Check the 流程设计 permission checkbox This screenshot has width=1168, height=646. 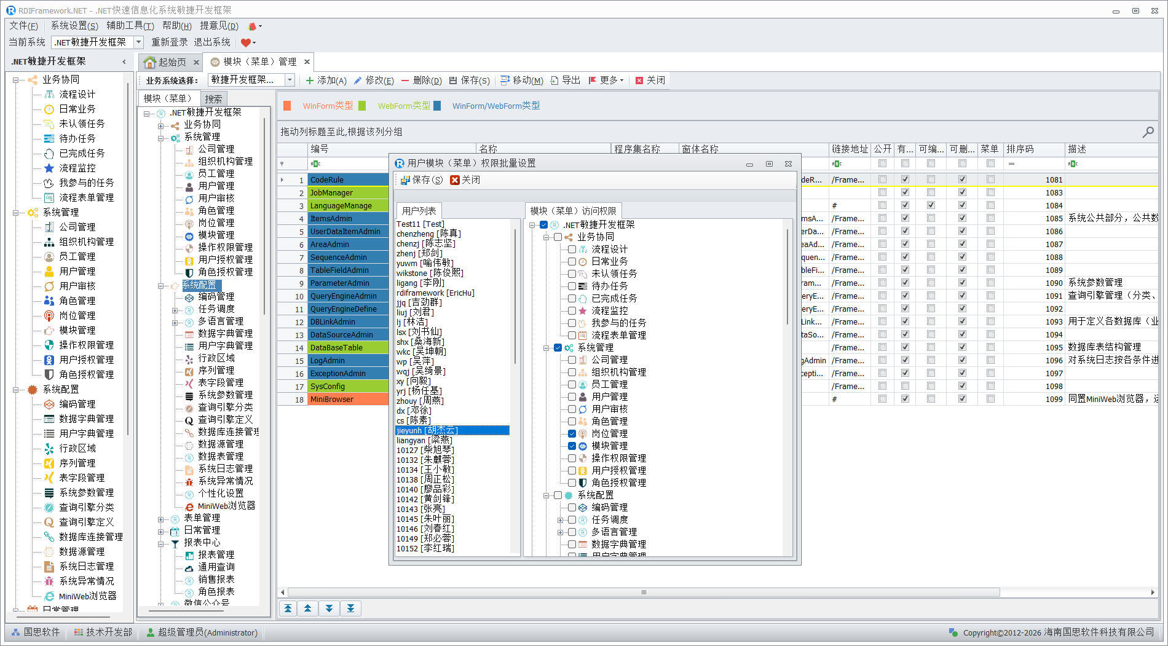click(x=572, y=249)
